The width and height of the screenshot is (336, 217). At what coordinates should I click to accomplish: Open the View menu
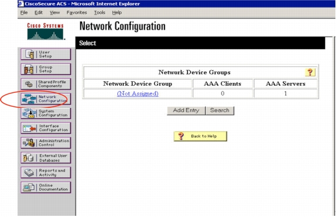[55, 13]
